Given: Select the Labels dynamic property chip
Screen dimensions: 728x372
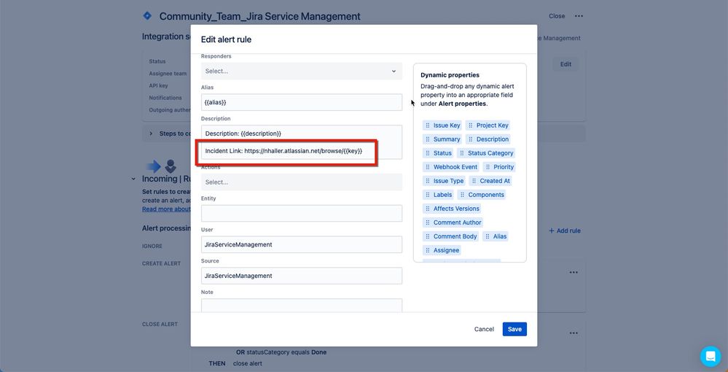Looking at the screenshot, I should point(438,195).
